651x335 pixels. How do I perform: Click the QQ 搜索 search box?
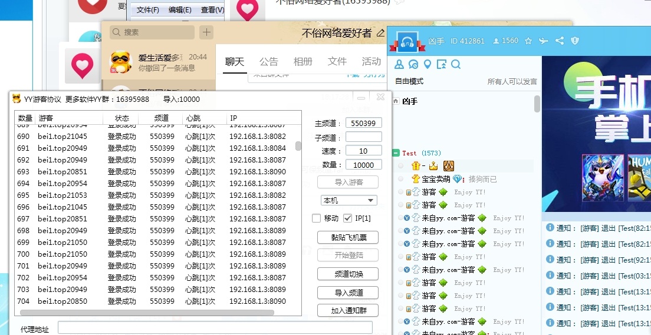click(152, 32)
